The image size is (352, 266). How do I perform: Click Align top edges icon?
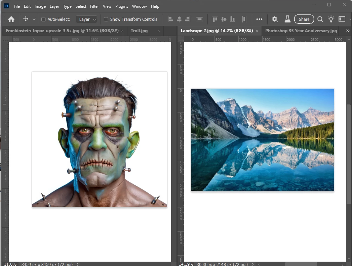[215, 19]
